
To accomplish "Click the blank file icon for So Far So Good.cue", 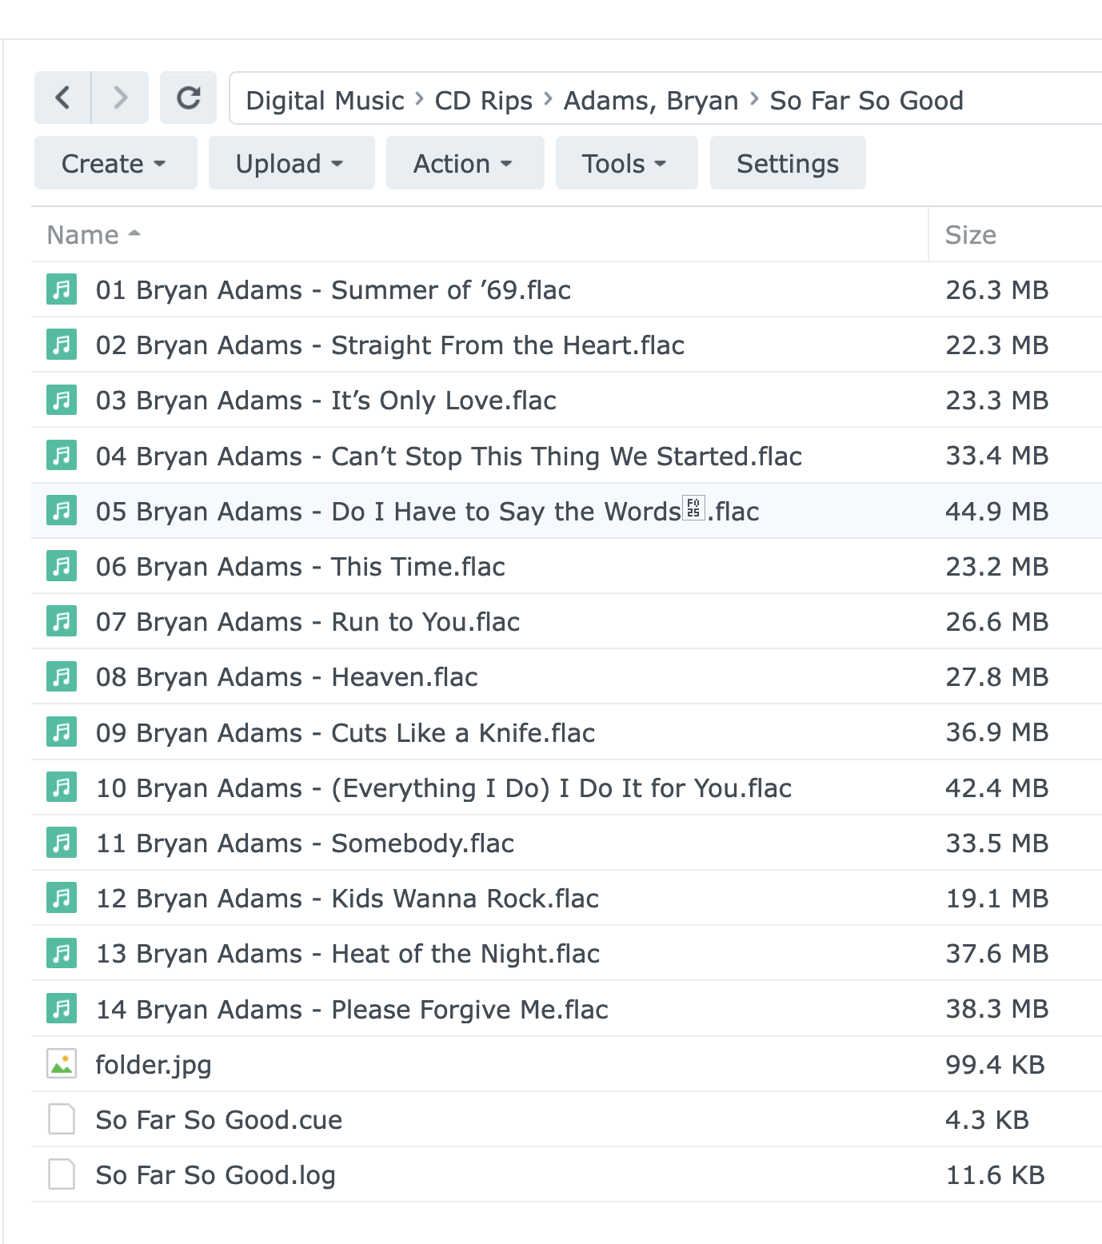I will coord(62,1119).
